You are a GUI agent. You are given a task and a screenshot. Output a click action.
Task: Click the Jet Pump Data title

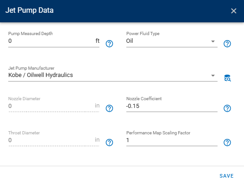coord(29,10)
